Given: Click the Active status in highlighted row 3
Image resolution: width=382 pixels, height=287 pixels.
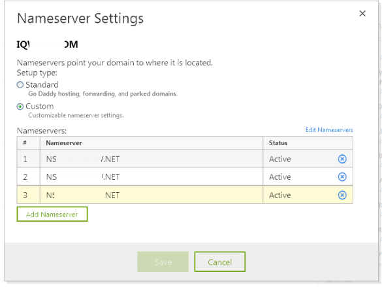Looking at the screenshot, I should pyautogui.click(x=280, y=195).
